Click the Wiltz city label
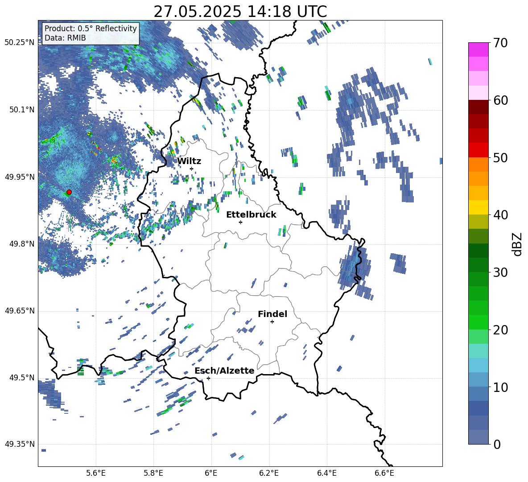This screenshot has height=482, width=528. click(189, 161)
